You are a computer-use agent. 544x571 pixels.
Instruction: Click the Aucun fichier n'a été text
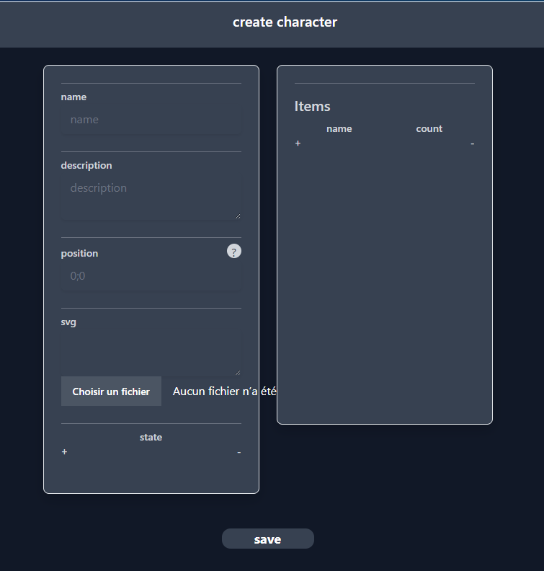click(225, 391)
